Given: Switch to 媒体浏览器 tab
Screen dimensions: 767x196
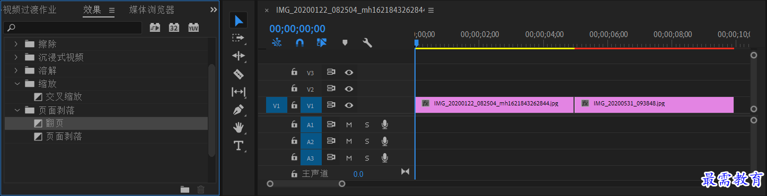Looking at the screenshot, I should [152, 10].
